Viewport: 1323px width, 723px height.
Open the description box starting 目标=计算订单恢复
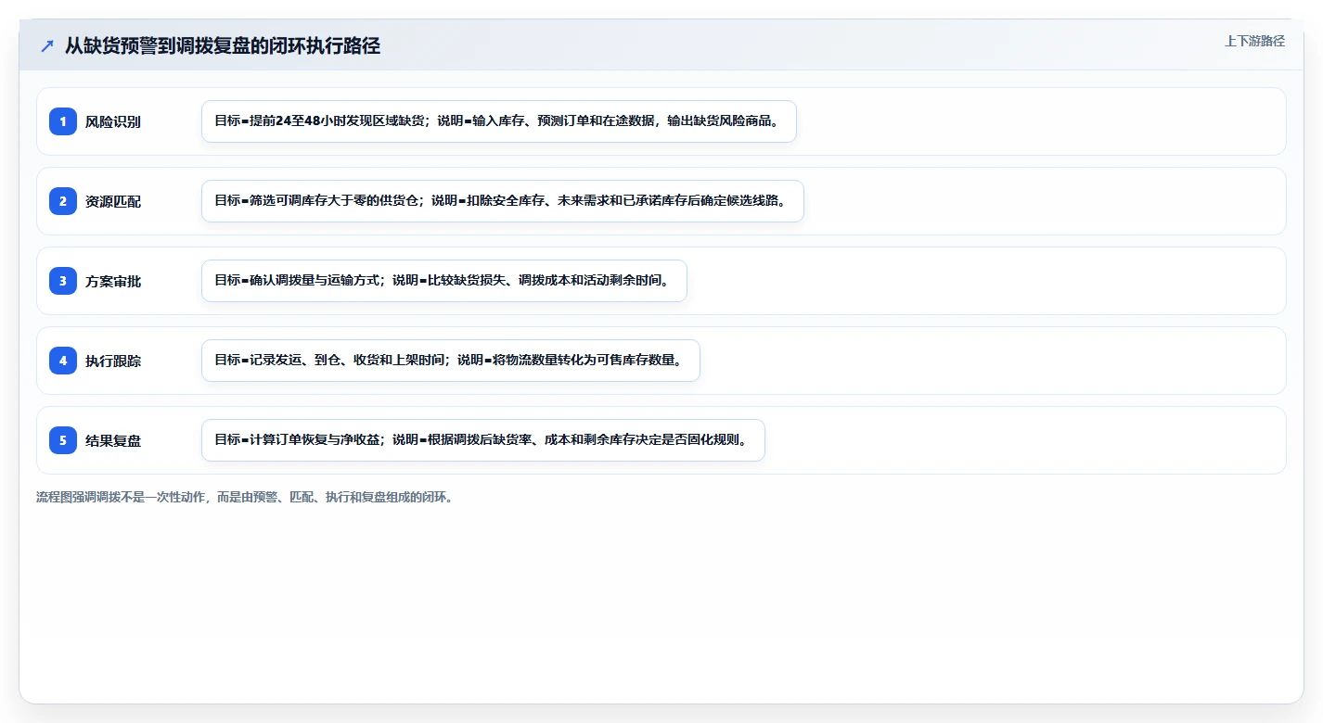483,440
